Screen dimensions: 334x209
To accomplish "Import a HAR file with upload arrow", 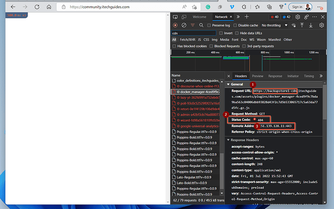I will pos(302,25).
